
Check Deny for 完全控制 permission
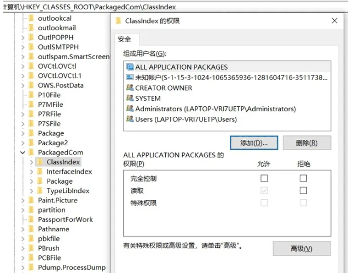click(x=303, y=178)
